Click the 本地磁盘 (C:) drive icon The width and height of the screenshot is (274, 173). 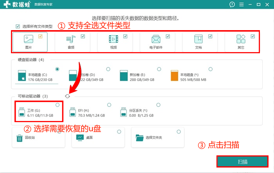coord(22,76)
